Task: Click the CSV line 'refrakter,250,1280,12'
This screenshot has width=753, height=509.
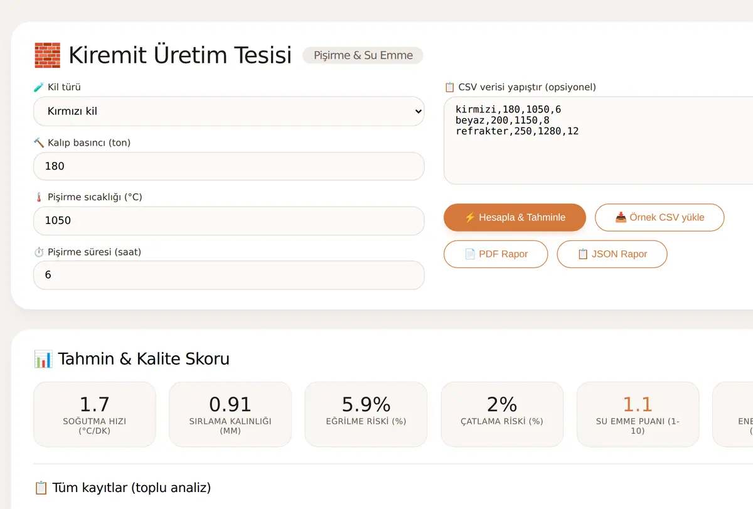Action: coord(517,131)
